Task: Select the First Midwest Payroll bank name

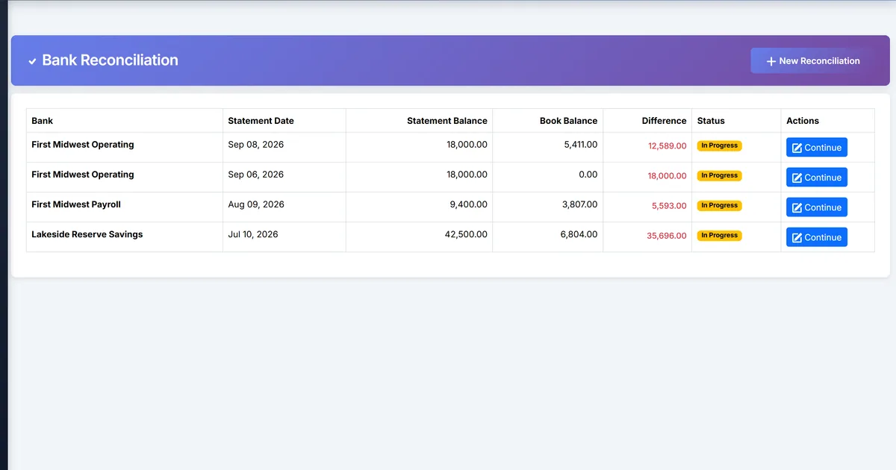Action: point(76,204)
